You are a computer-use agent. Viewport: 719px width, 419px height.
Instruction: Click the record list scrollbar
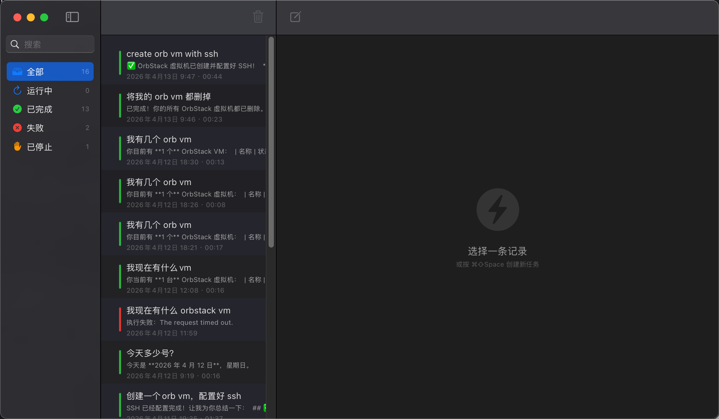coord(271,142)
